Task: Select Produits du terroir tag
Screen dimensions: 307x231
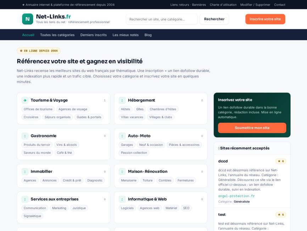Action: tap(37, 145)
